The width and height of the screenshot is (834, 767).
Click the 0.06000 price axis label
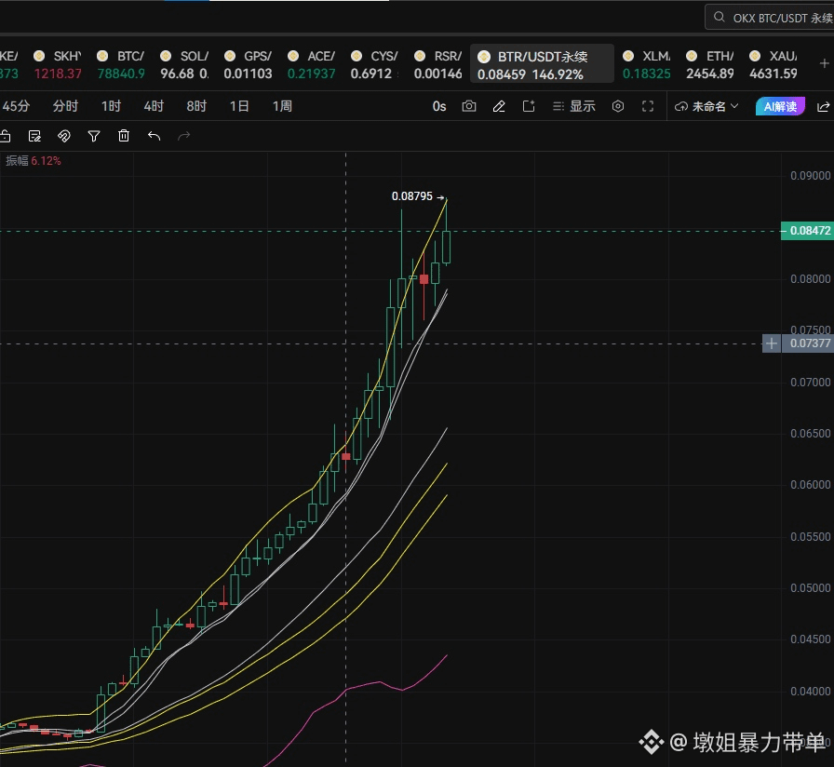[810, 485]
